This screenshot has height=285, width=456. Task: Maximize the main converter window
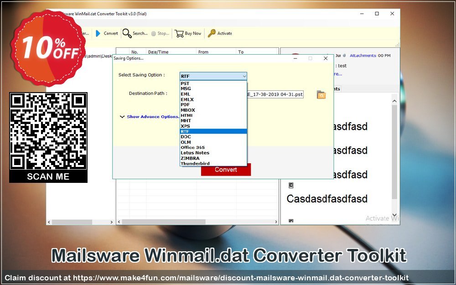(x=377, y=14)
